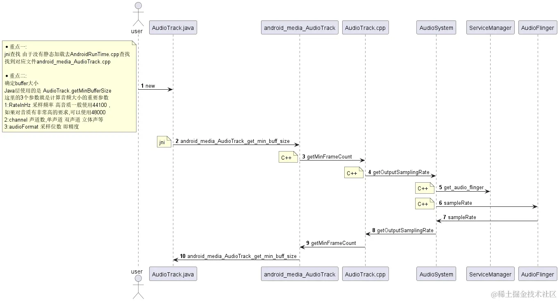Screen dimensions: 559x301
Task: Click the bottom AudioSystem participant box
Action: (x=436, y=274)
